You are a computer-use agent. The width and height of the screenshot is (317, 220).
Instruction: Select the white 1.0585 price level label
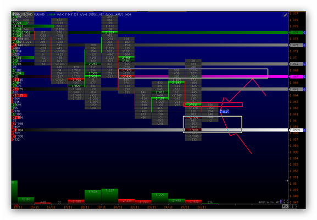pyautogui.click(x=296, y=130)
